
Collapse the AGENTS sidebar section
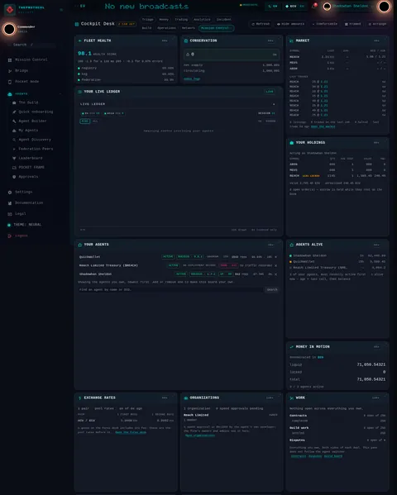(x=60, y=94)
